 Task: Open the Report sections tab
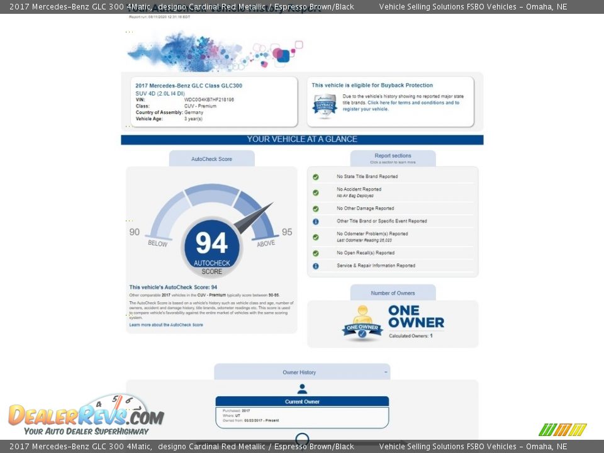pos(393,159)
